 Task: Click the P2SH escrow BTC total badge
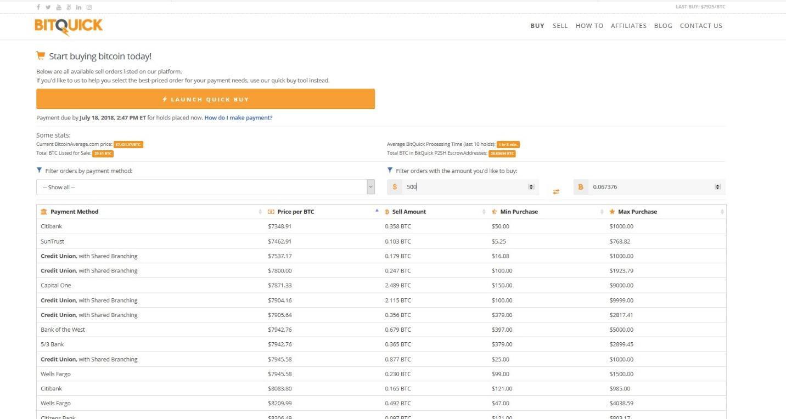[502, 154]
